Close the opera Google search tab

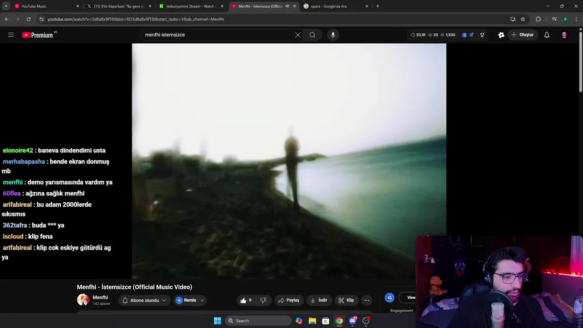367,6
